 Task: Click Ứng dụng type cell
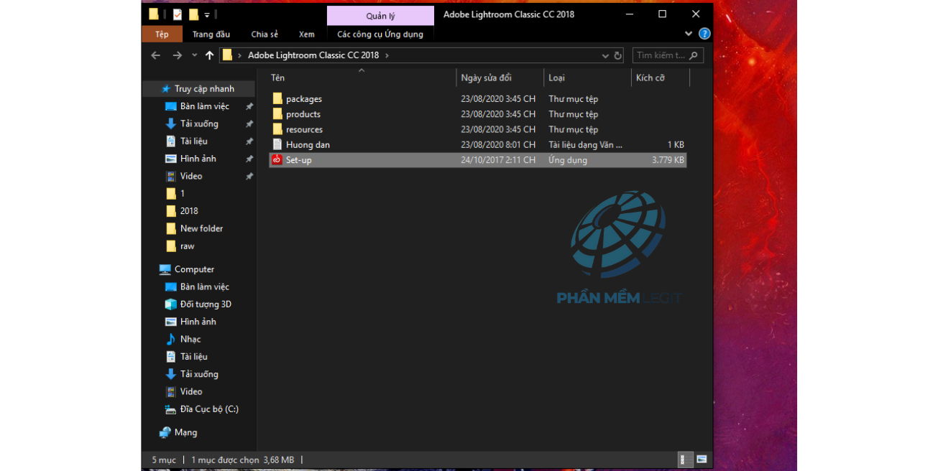(568, 160)
